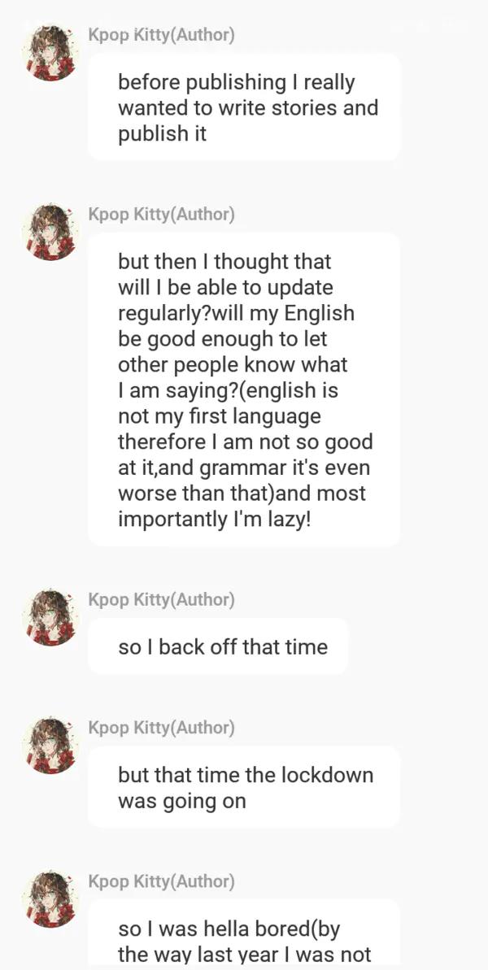Click 'Kpop Kitty' name above the lockdown message
This screenshot has height=970, width=488.
coord(129,728)
